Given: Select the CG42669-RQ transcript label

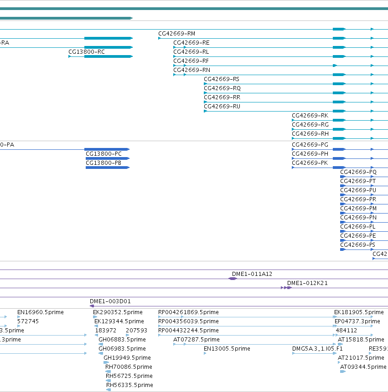Looking at the screenshot, I should [x=222, y=88].
